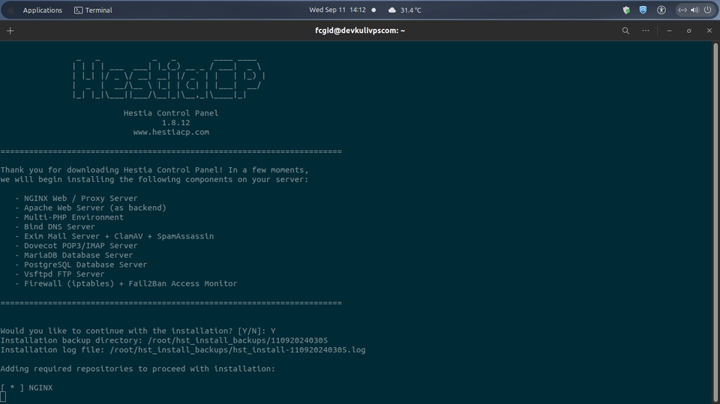Viewport: 720px width, 404px height.
Task: Click 'Adding required repositories' line
Action: point(138,369)
